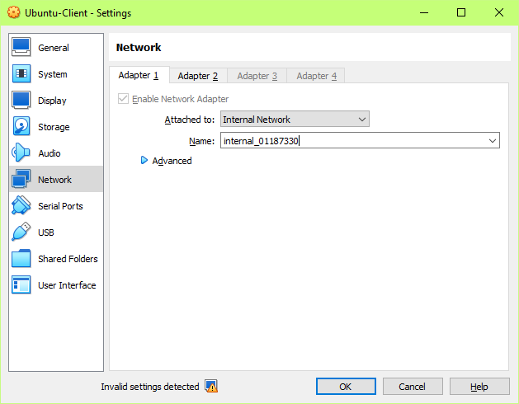This screenshot has height=404, width=519.
Task: Click the Network heading text
Action: click(139, 47)
